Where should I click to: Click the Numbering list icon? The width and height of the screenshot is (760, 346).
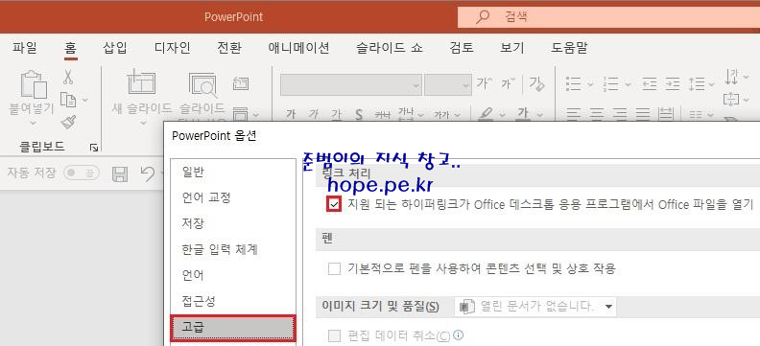coord(611,84)
